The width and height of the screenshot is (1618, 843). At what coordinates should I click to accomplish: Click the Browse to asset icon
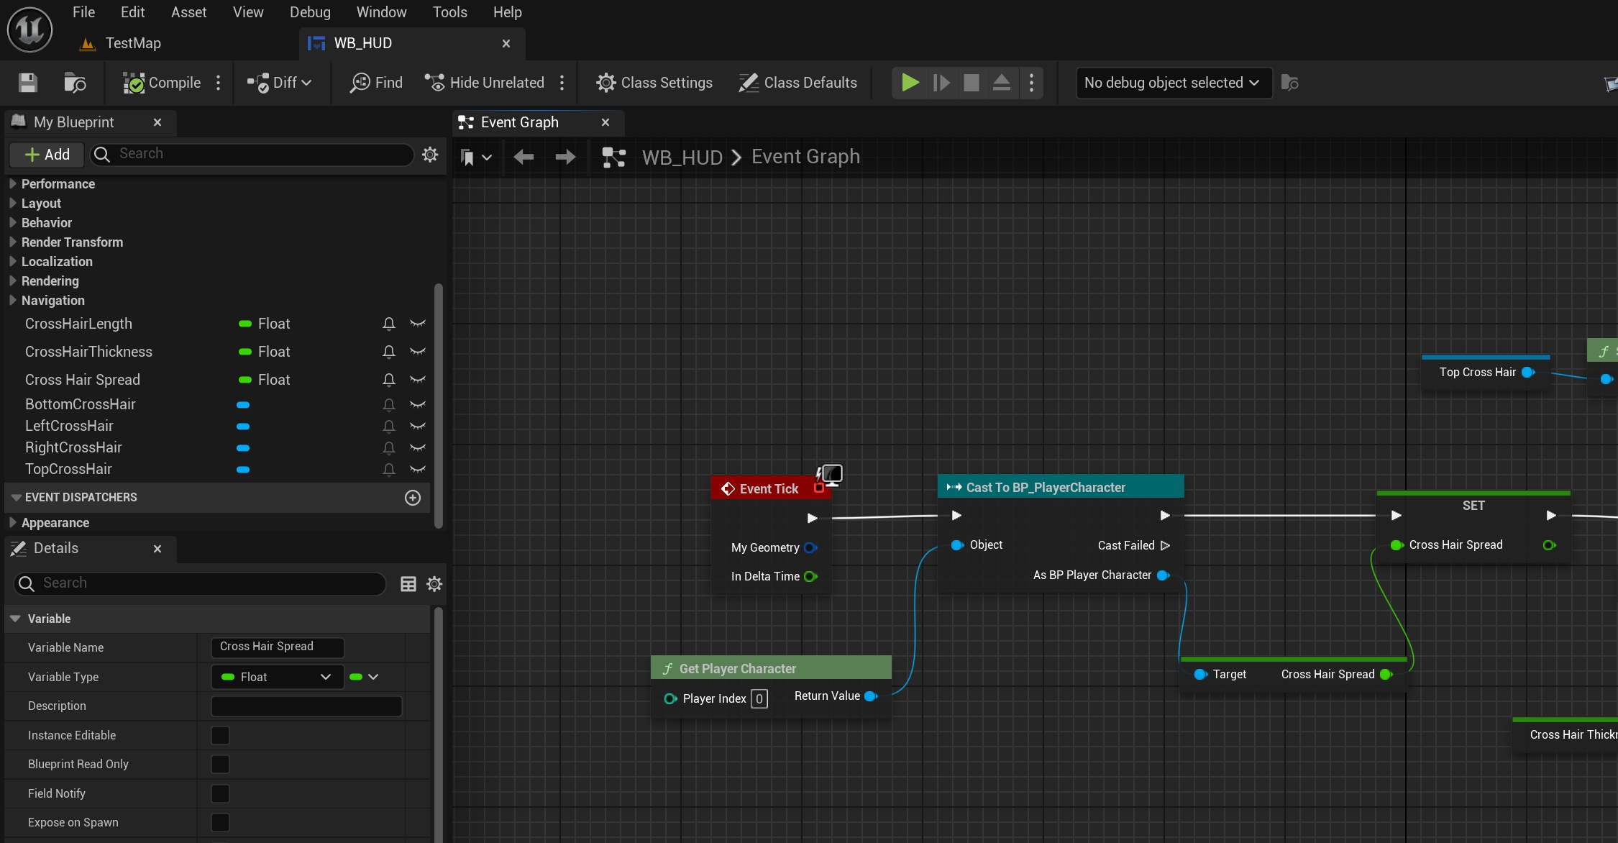click(x=74, y=83)
